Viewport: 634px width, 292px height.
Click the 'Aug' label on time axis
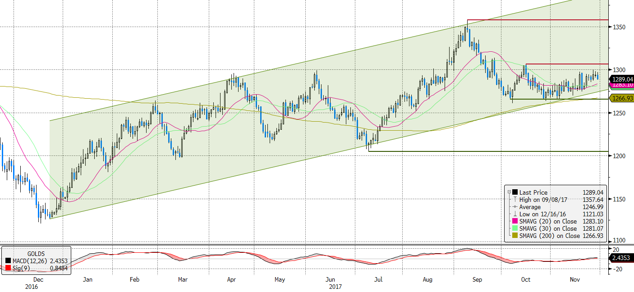(428, 279)
